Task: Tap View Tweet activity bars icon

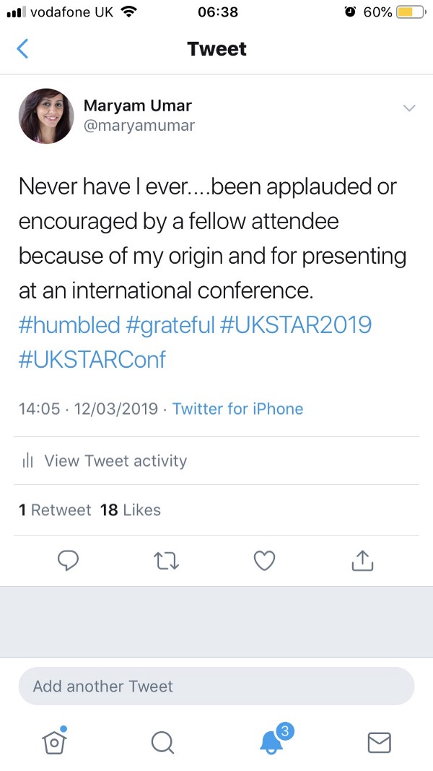Action: tap(29, 461)
